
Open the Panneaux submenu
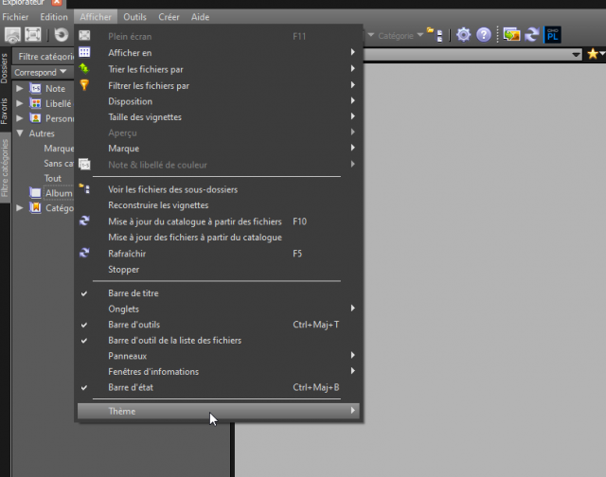tap(219, 356)
